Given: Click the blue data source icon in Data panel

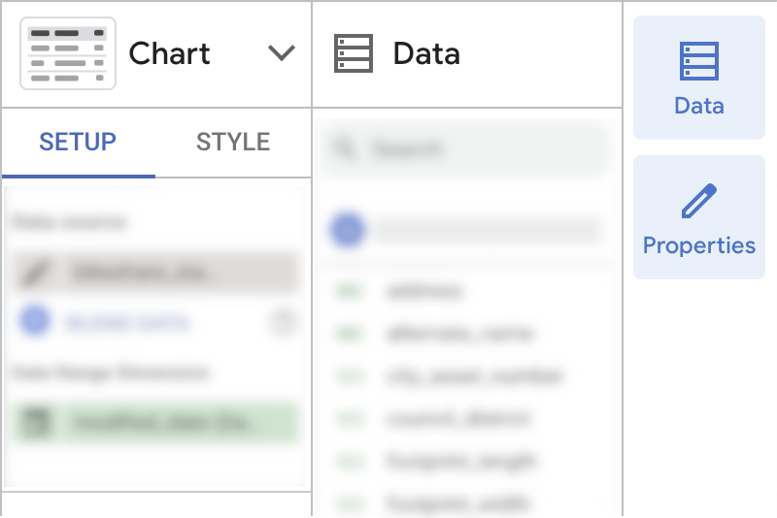Looking at the screenshot, I should tap(348, 230).
